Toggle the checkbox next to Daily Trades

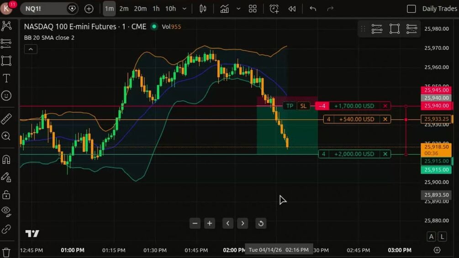(x=412, y=9)
